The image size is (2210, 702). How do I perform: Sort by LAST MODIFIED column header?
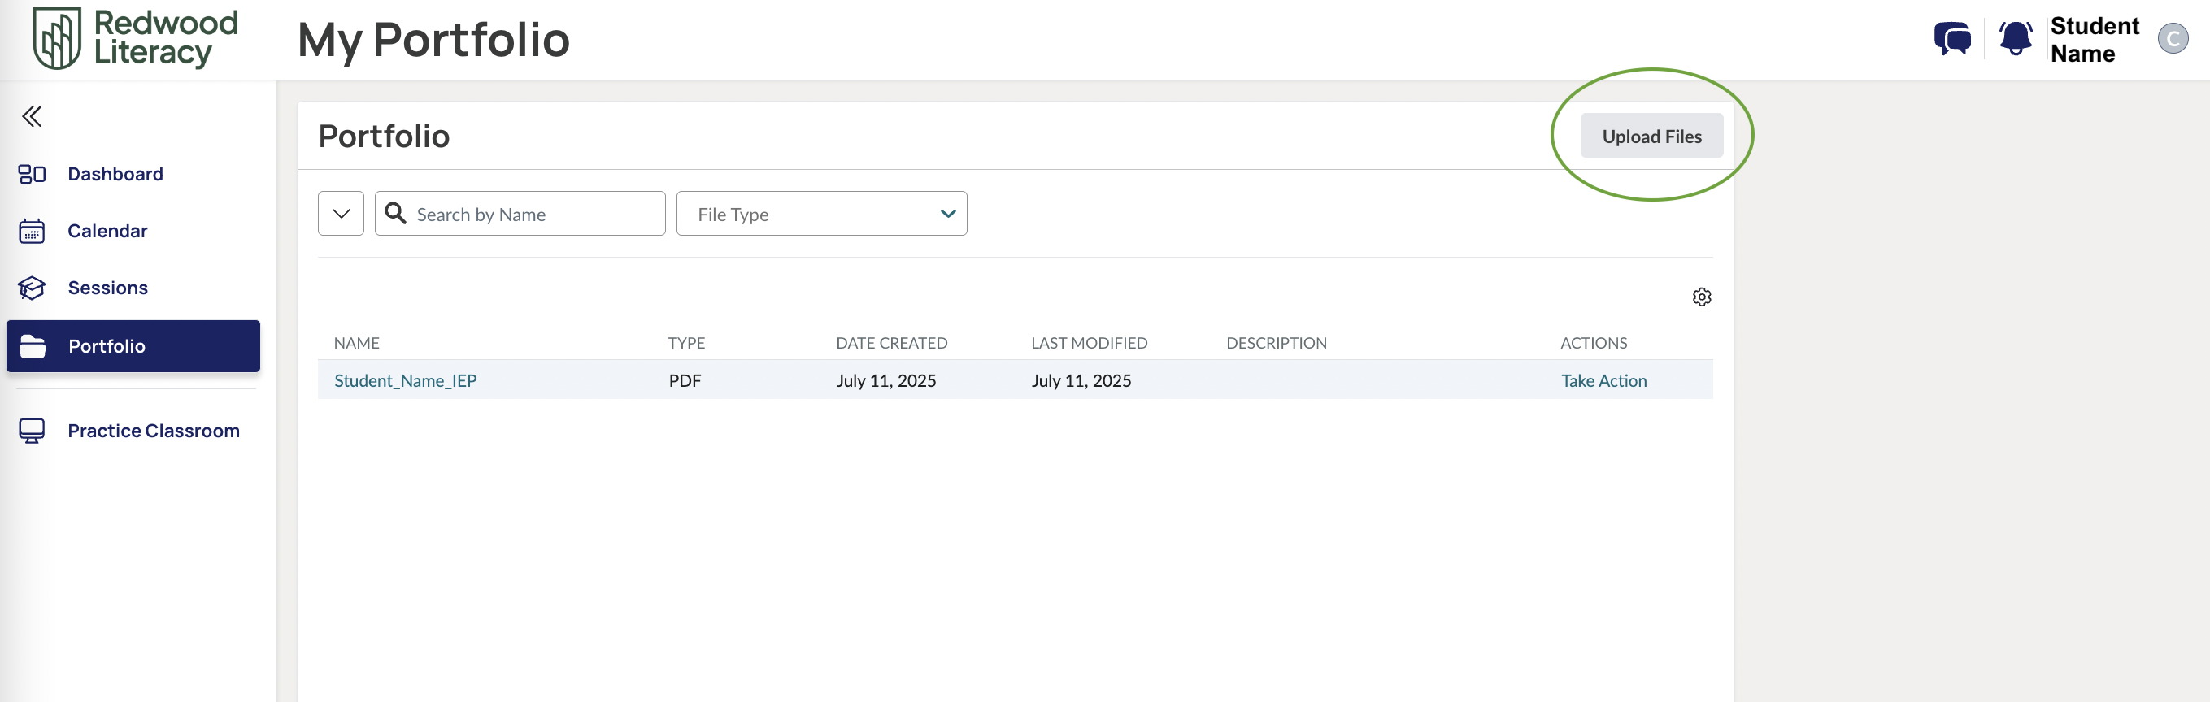[x=1089, y=343]
